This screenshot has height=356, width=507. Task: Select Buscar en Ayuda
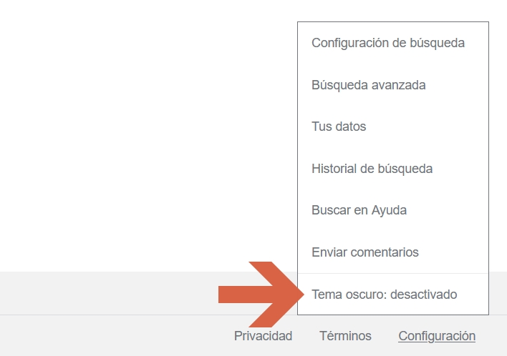tap(359, 210)
